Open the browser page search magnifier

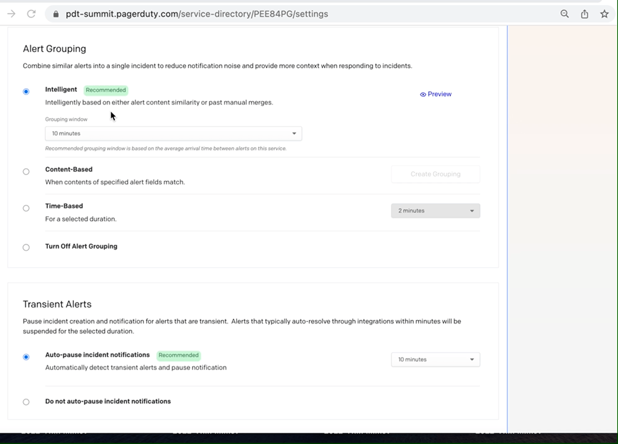point(564,13)
